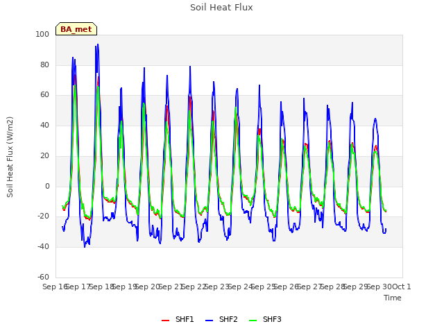Click the y-axis value 40

click(x=44, y=125)
